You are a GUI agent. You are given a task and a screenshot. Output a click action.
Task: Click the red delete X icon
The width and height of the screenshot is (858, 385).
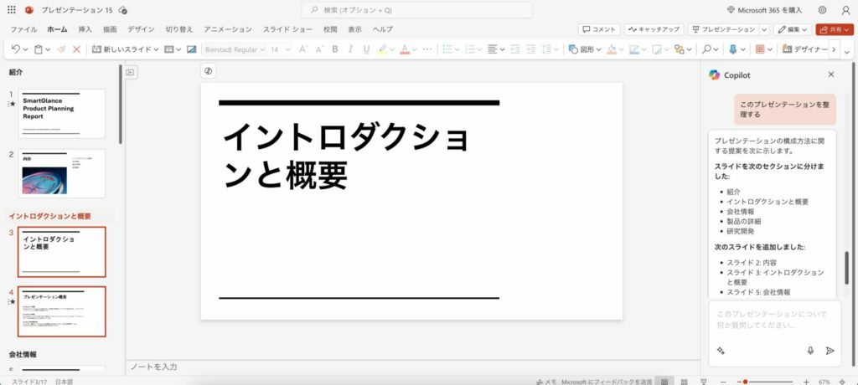coord(76,49)
